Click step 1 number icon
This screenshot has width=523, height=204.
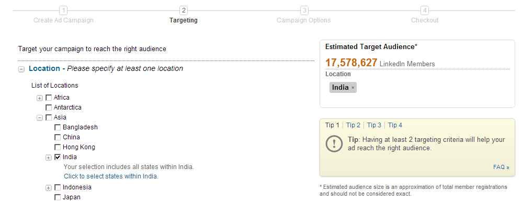click(x=63, y=10)
